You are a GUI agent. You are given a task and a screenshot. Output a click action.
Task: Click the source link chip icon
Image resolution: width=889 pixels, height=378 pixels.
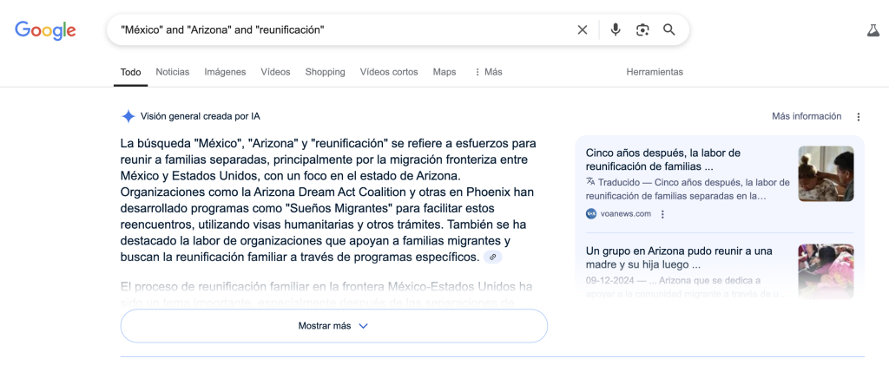pos(493,257)
